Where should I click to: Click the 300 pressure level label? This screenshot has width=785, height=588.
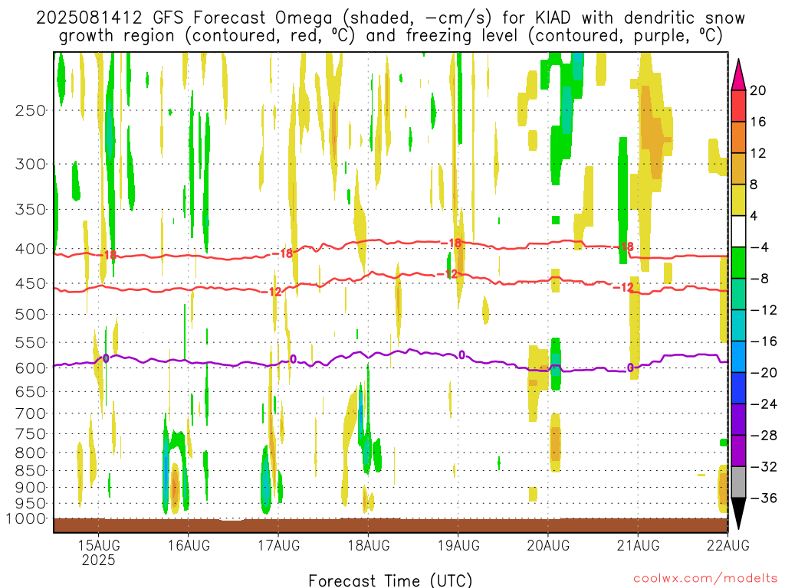[x=31, y=164]
